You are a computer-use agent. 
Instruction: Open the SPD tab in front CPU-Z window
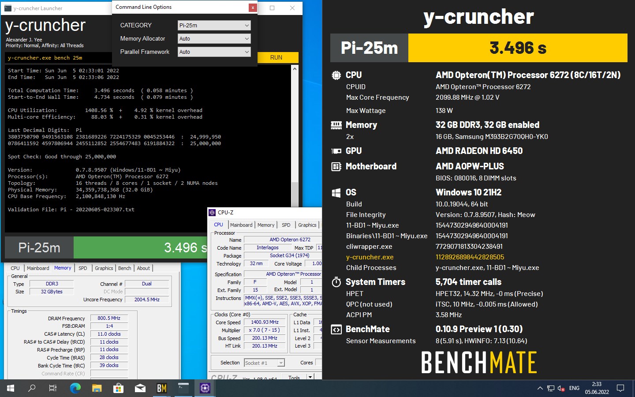[286, 225]
